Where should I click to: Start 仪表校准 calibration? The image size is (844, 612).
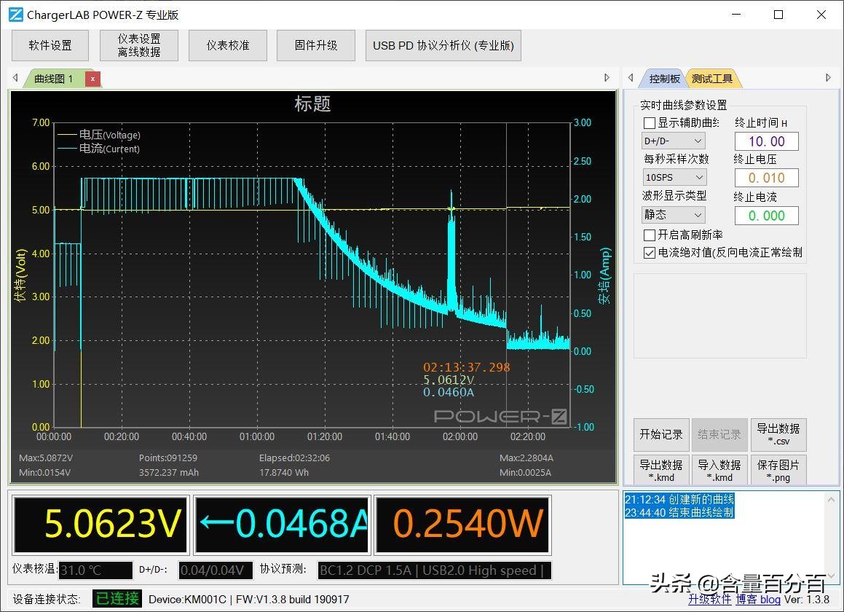[x=227, y=44]
